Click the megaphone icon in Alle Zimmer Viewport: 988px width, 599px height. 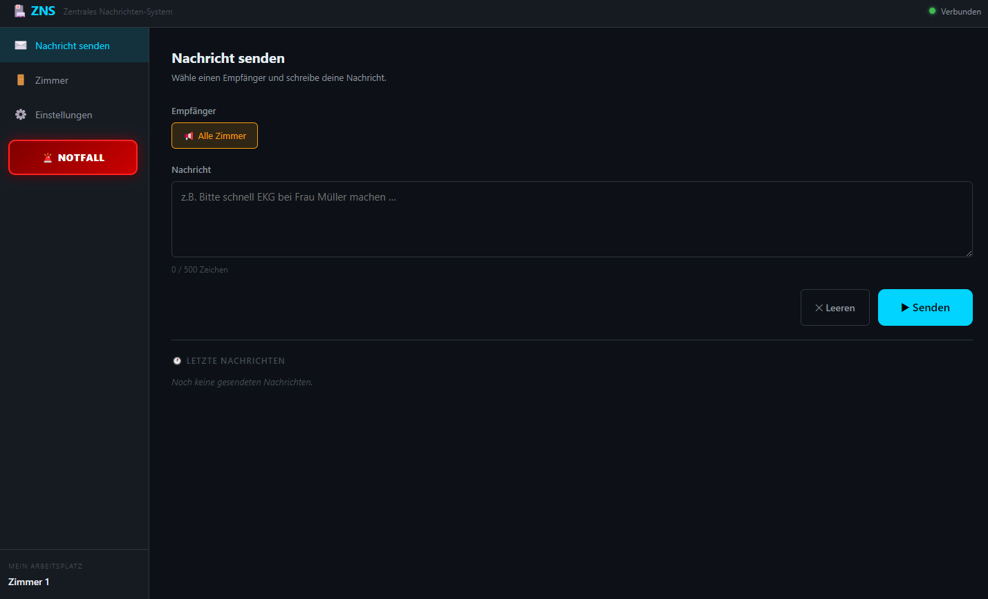[189, 136]
